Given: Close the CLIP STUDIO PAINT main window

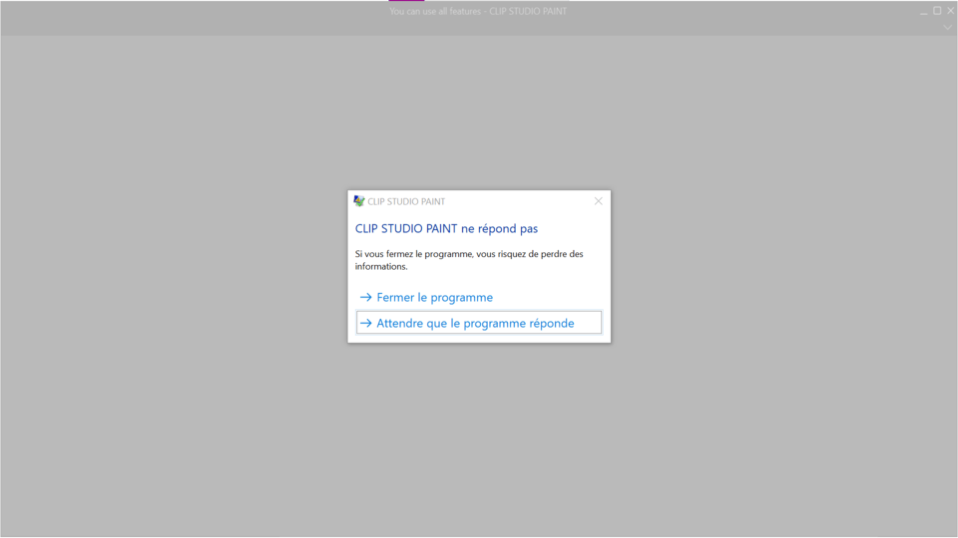Looking at the screenshot, I should pos(951,11).
